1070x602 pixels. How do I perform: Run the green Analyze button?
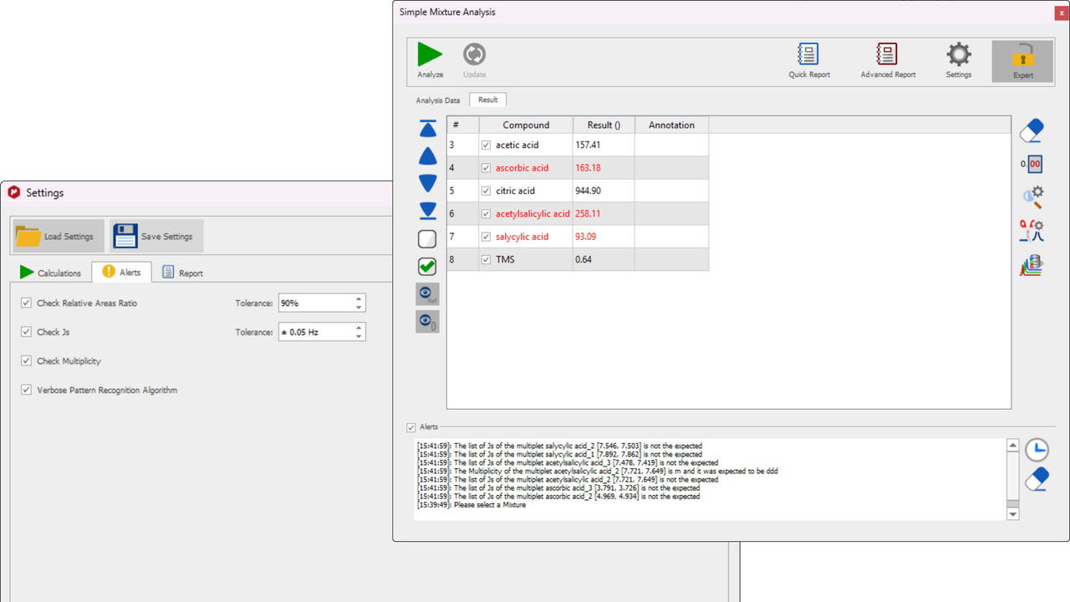point(430,60)
